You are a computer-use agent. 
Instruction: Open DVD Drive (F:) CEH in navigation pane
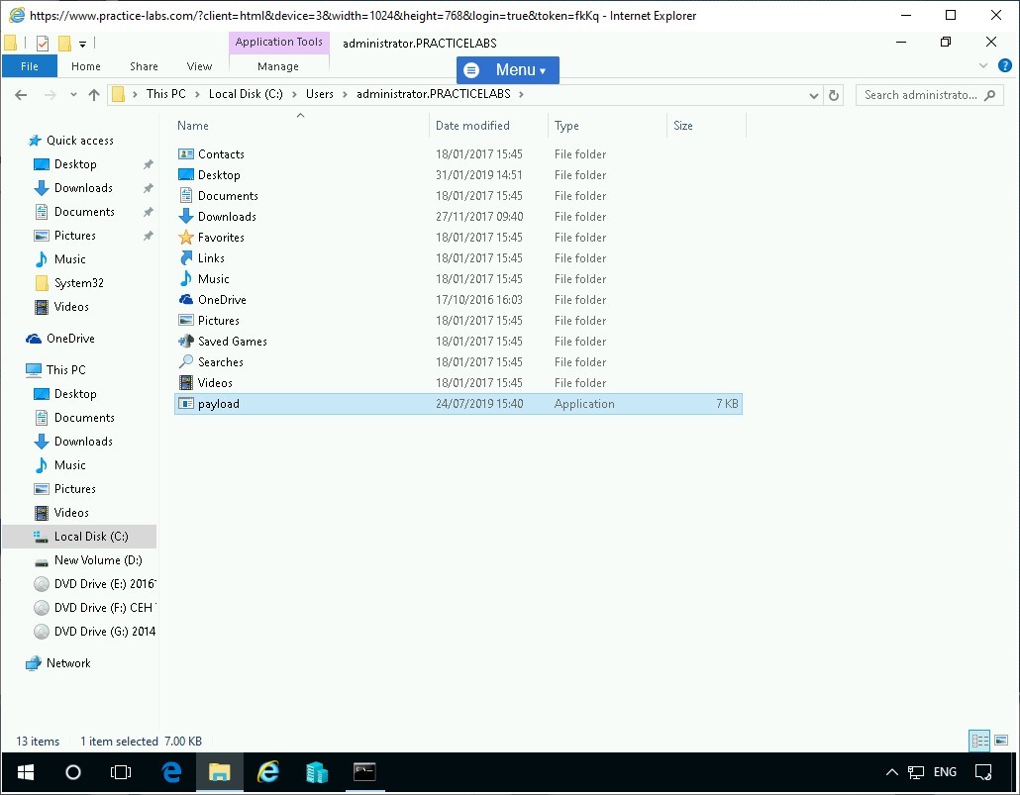point(105,608)
